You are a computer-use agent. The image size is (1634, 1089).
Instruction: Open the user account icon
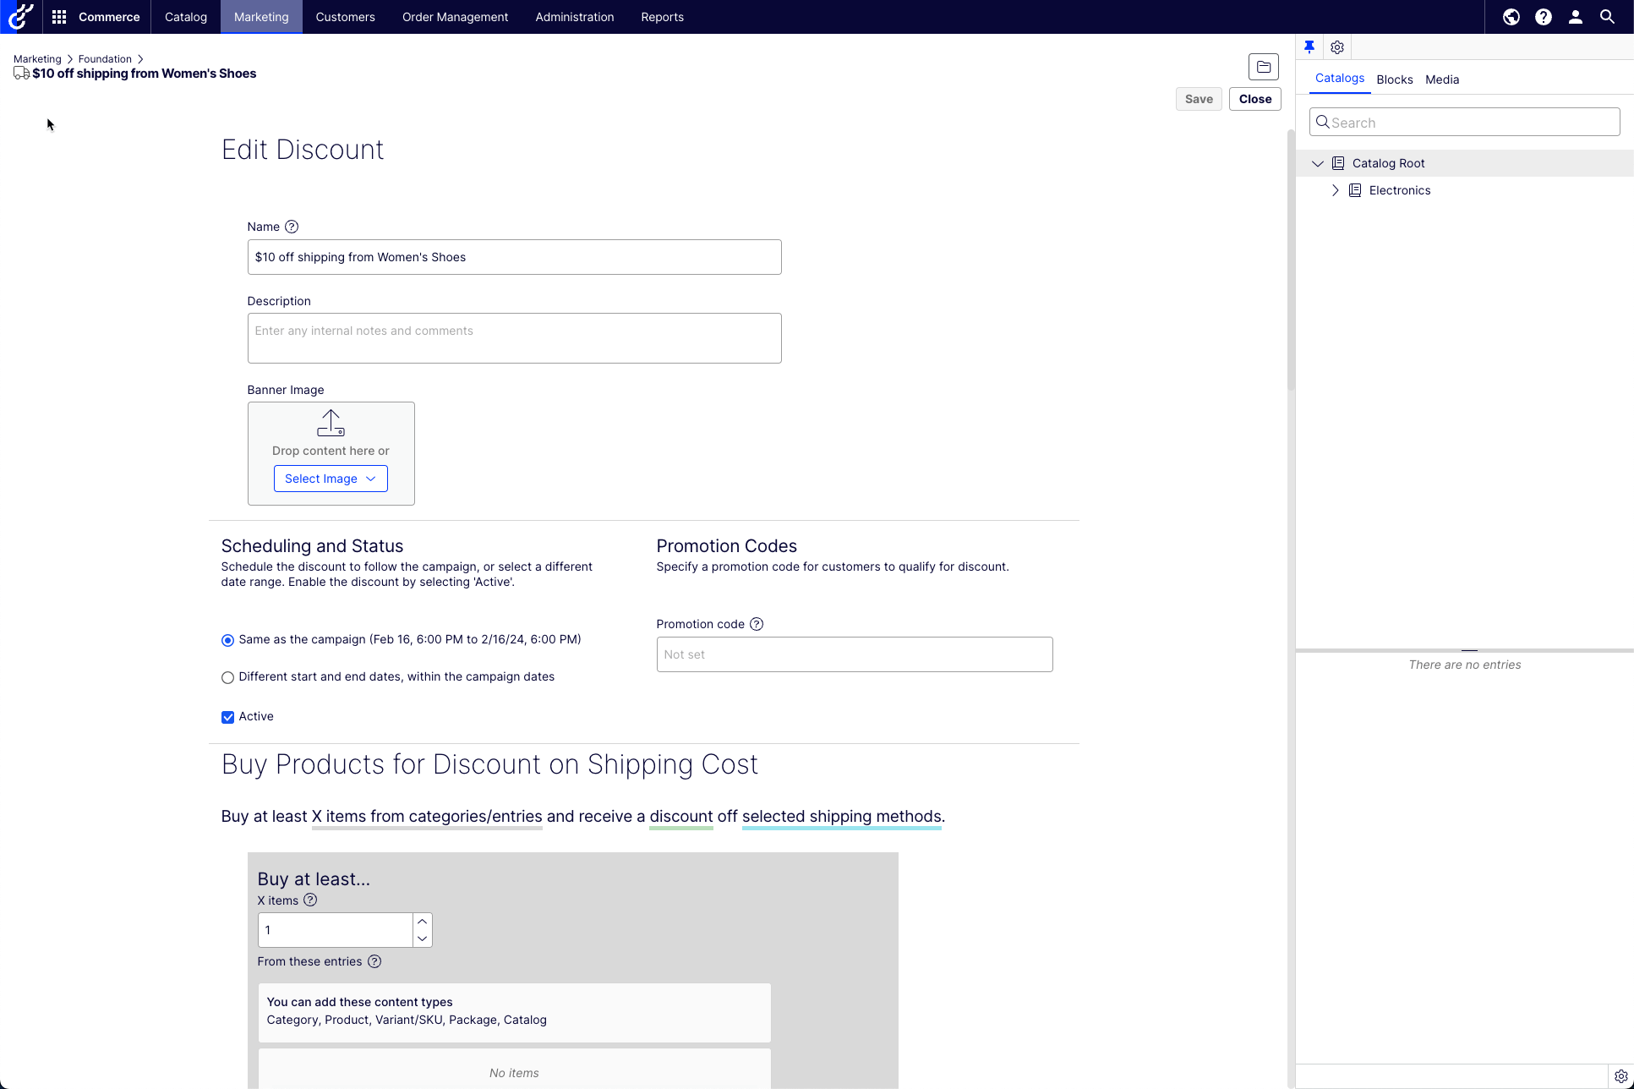pyautogui.click(x=1576, y=17)
